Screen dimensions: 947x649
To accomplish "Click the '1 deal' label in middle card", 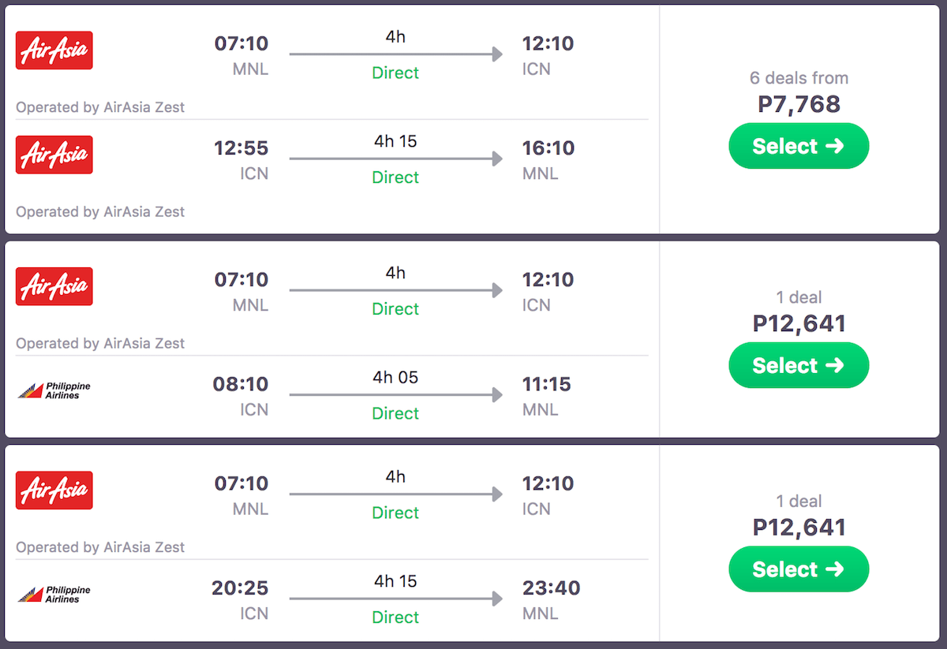I will 799,297.
